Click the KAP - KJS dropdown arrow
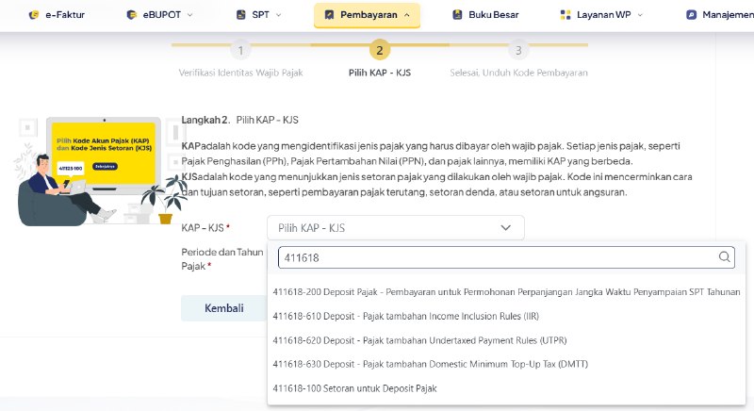This screenshot has height=411, width=754. click(505, 228)
